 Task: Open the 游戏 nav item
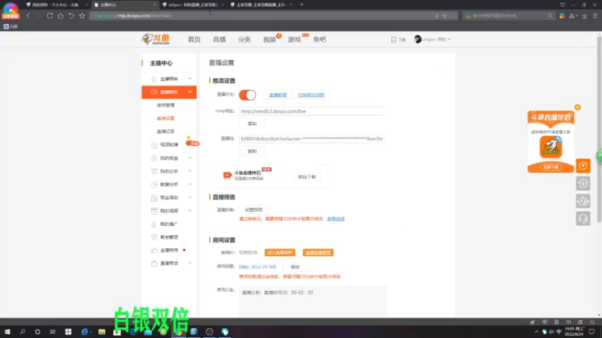[x=294, y=40]
